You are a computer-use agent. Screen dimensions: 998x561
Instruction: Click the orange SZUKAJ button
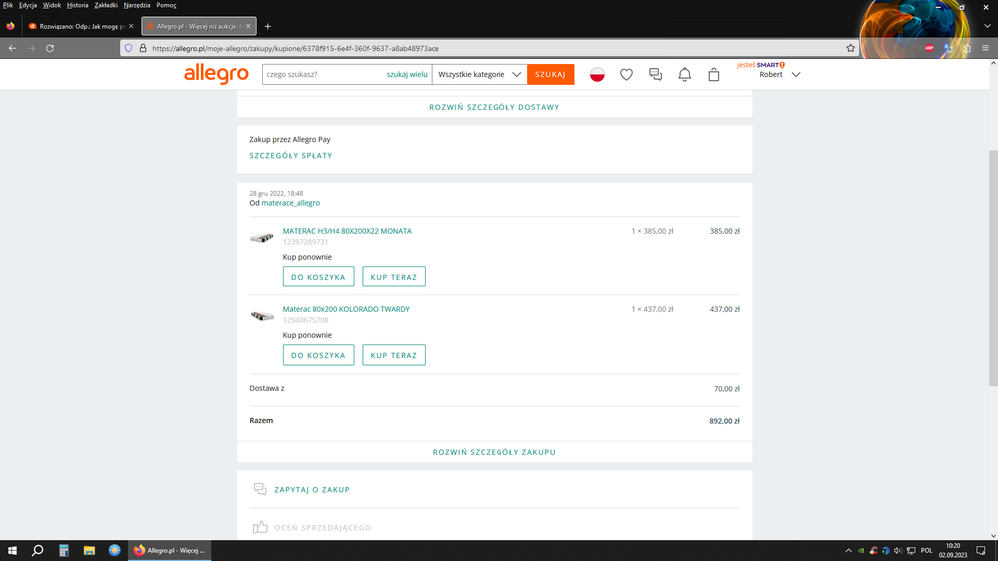(x=550, y=75)
